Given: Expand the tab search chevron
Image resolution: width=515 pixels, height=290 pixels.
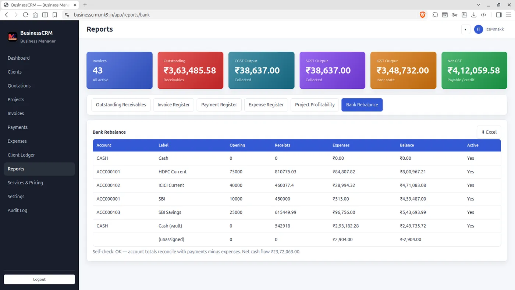Looking at the screenshot, I should click(479, 5).
